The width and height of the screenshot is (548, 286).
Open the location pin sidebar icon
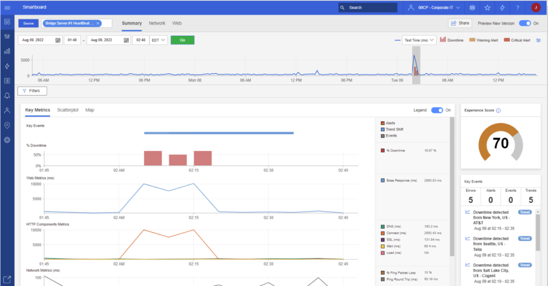click(x=7, y=125)
